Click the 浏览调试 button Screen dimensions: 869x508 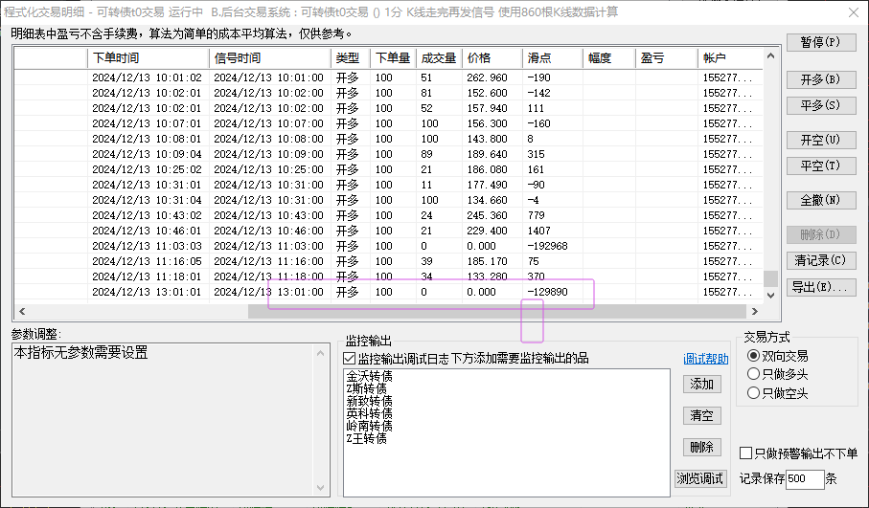(x=699, y=478)
